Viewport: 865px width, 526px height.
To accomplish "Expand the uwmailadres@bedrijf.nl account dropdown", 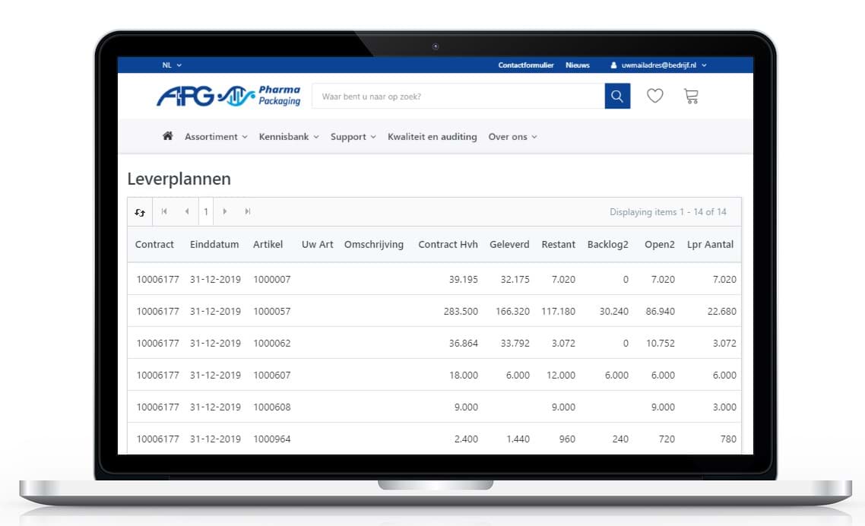I will [659, 65].
